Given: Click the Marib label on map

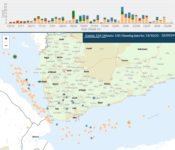Looking at the screenshot, I should 86,71.
